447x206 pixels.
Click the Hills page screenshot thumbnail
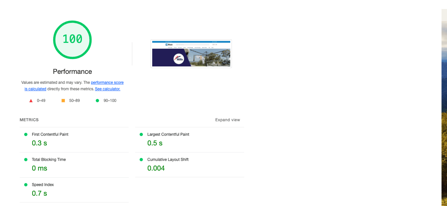pos(191,54)
